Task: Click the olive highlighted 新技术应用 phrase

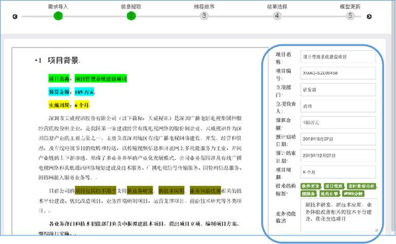Action: pyautogui.click(x=171, y=190)
